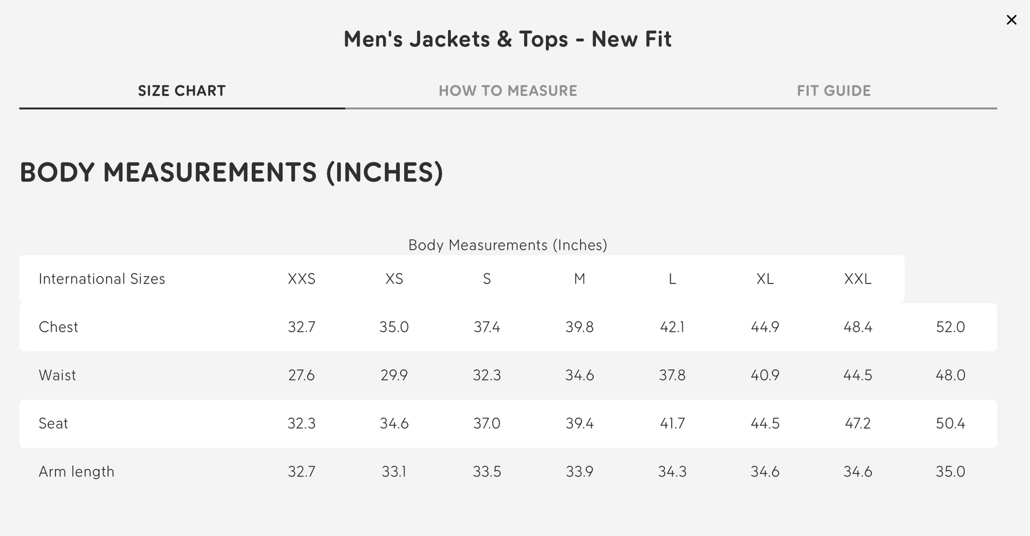This screenshot has height=536, width=1030.
Task: Select the Arm length row label
Action: 77,471
